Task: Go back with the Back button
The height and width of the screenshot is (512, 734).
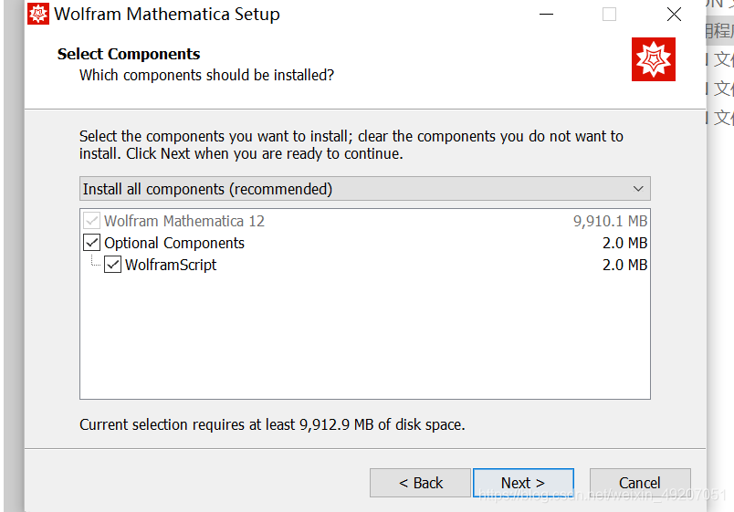Action: tap(421, 483)
